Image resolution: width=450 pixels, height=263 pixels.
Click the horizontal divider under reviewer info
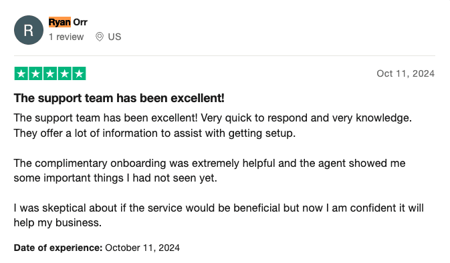coord(225,55)
